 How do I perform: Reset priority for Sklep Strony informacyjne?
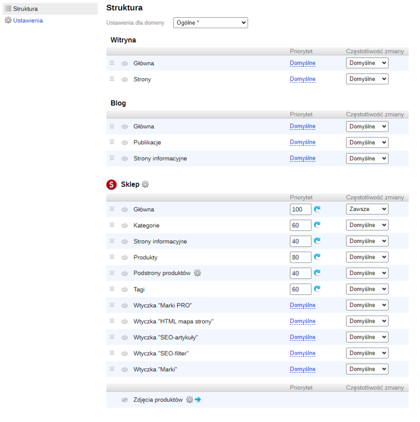point(317,241)
